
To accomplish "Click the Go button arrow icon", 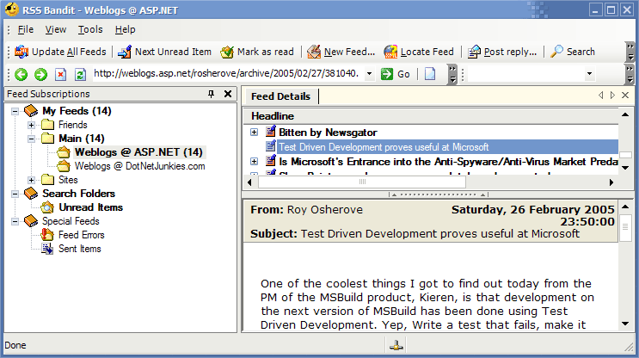I will [386, 74].
